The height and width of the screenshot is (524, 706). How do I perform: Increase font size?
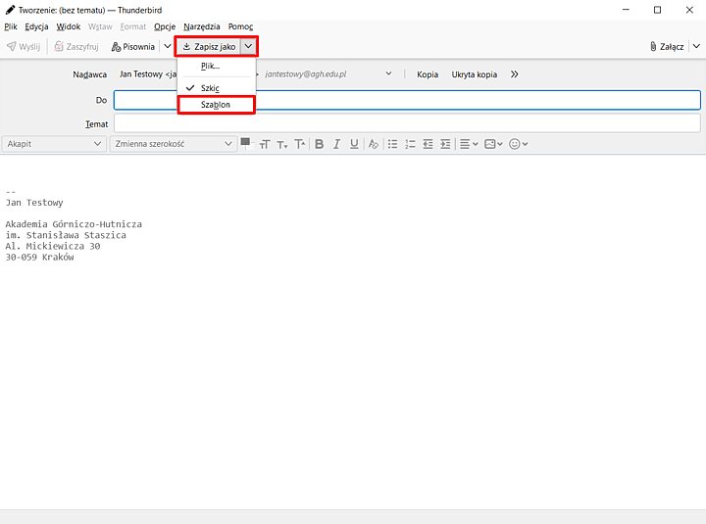(300, 144)
